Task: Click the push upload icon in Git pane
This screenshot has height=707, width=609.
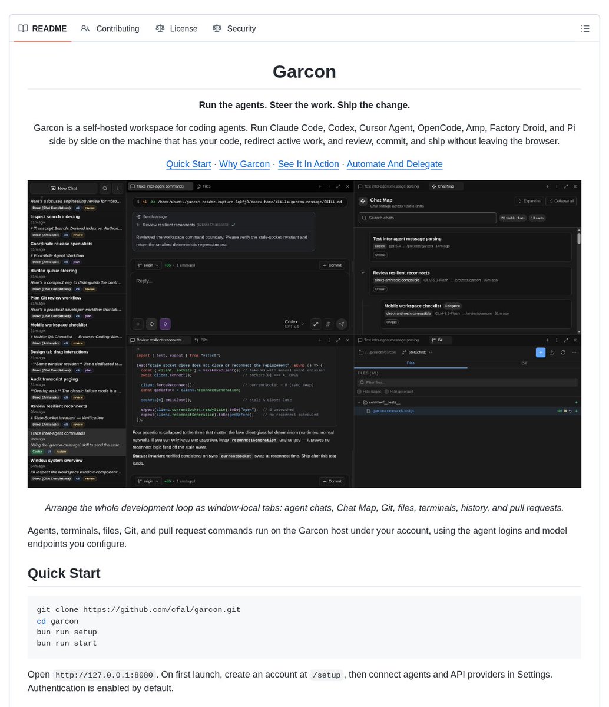Action: [552, 353]
